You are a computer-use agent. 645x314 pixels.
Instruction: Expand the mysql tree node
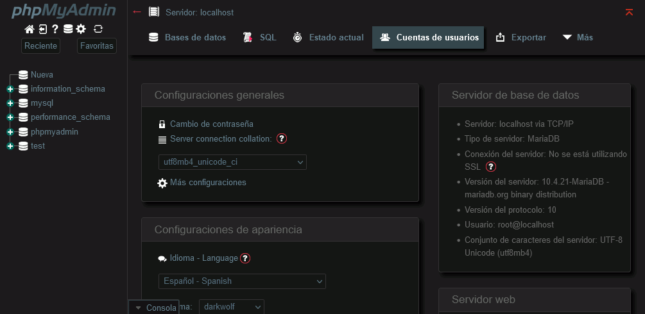(10, 103)
